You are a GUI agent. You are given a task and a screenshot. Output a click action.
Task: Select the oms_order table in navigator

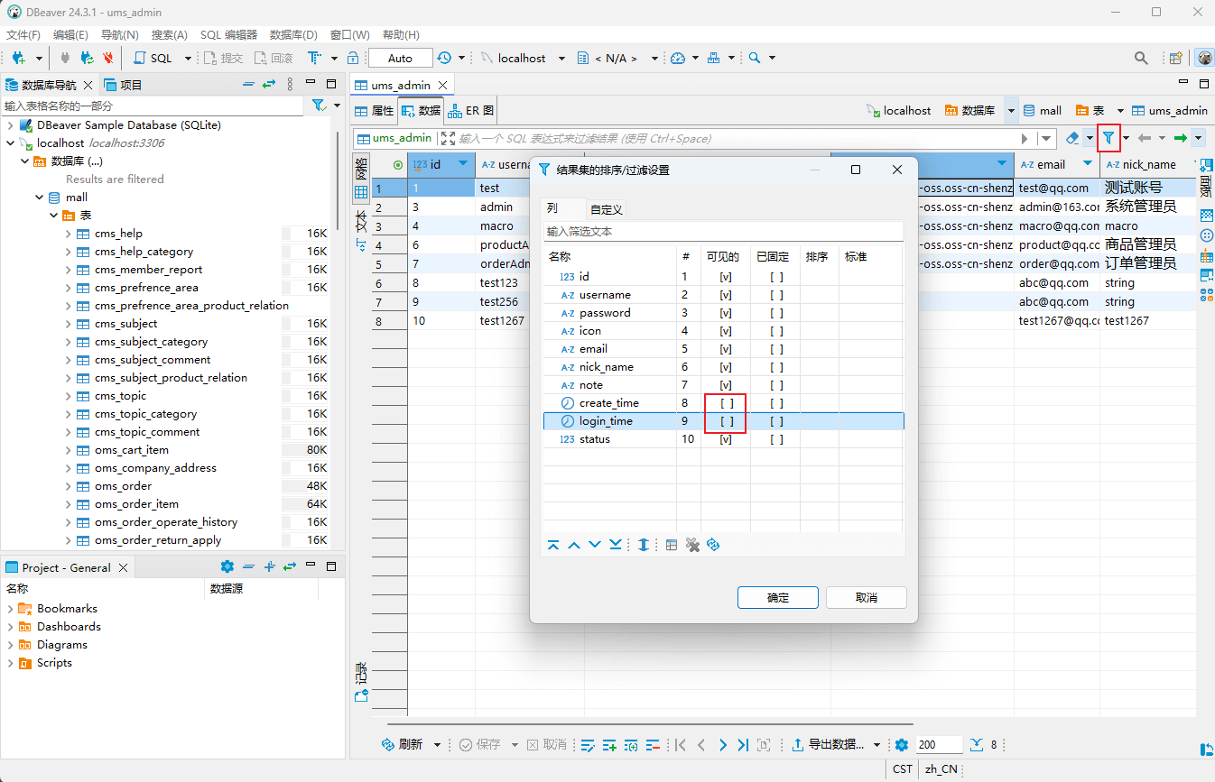tap(123, 486)
